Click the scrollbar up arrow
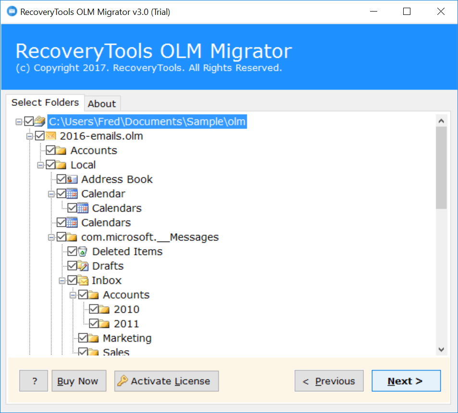The height and width of the screenshot is (413, 458). point(441,121)
